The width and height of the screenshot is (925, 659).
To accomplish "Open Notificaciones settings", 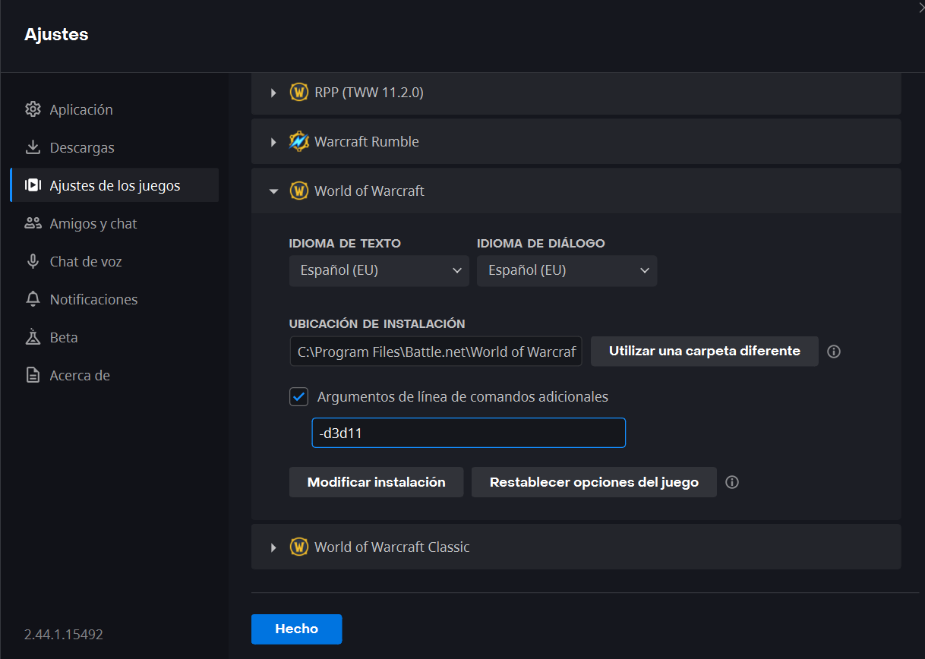I will [x=114, y=299].
